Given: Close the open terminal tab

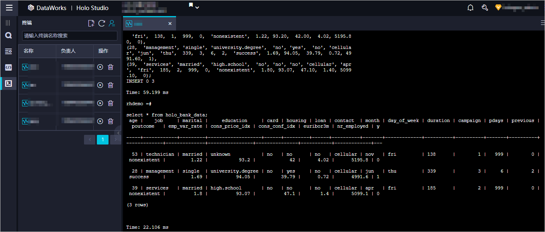Looking at the screenshot, I should coord(170,24).
